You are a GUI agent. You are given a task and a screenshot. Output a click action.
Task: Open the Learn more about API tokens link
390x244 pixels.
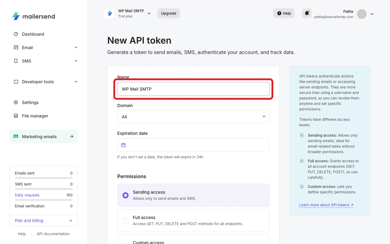[x=324, y=205]
